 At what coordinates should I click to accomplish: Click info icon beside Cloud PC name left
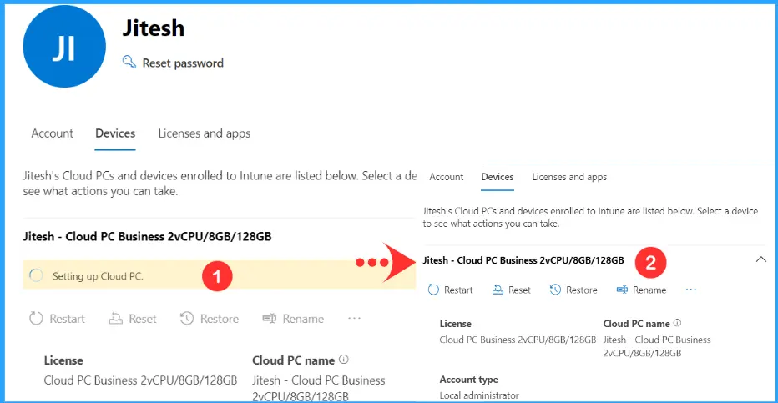point(343,360)
